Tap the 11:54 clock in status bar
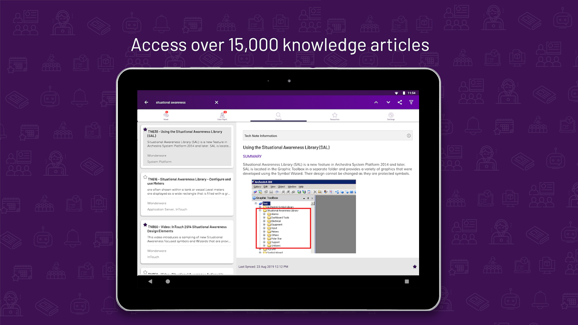Image resolution: width=578 pixels, height=325 pixels. 411,93
